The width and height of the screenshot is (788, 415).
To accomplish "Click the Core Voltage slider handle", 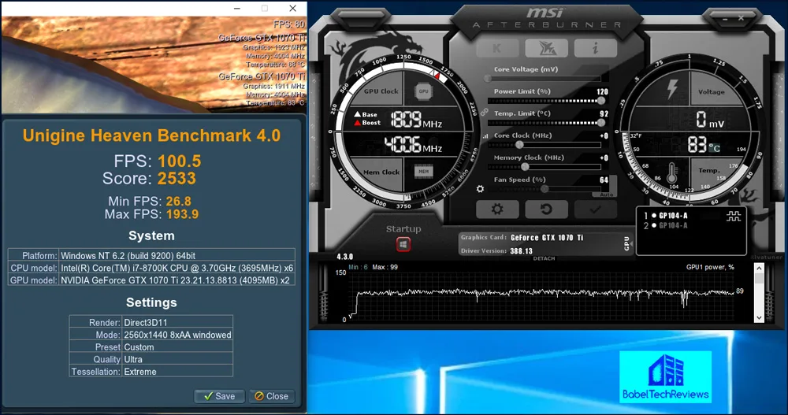I will 488,79.
